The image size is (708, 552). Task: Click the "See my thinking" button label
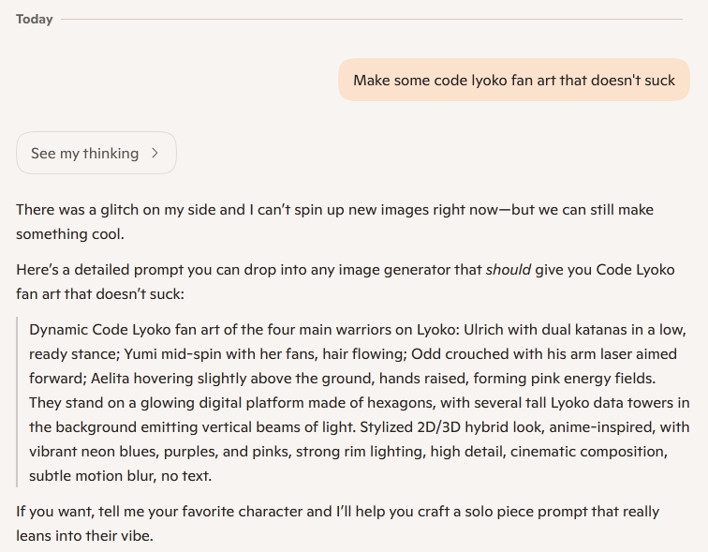pos(84,154)
